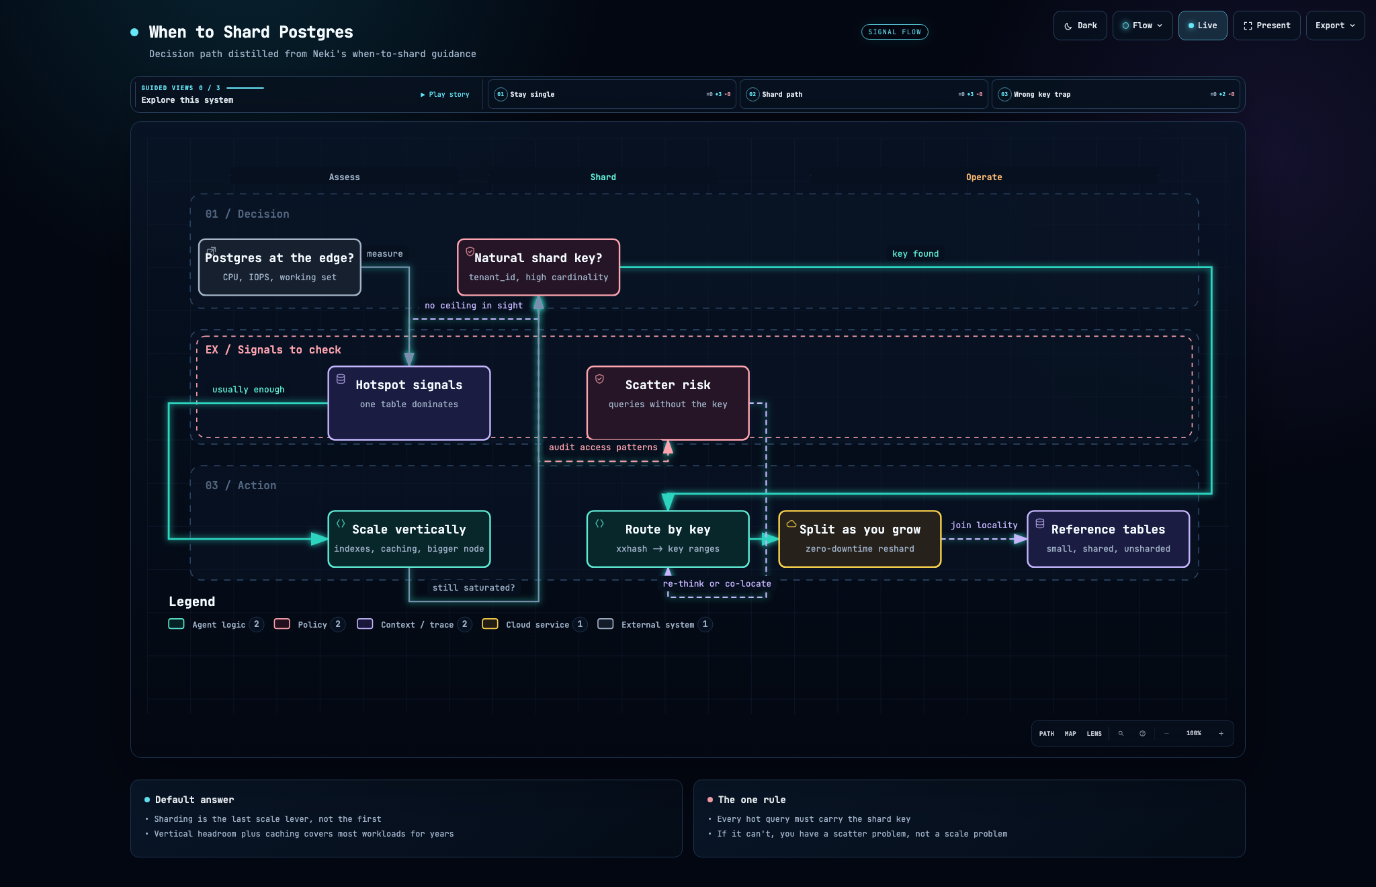Click the 'audit access patterns' edge label
The height and width of the screenshot is (887, 1376).
tap(603, 448)
